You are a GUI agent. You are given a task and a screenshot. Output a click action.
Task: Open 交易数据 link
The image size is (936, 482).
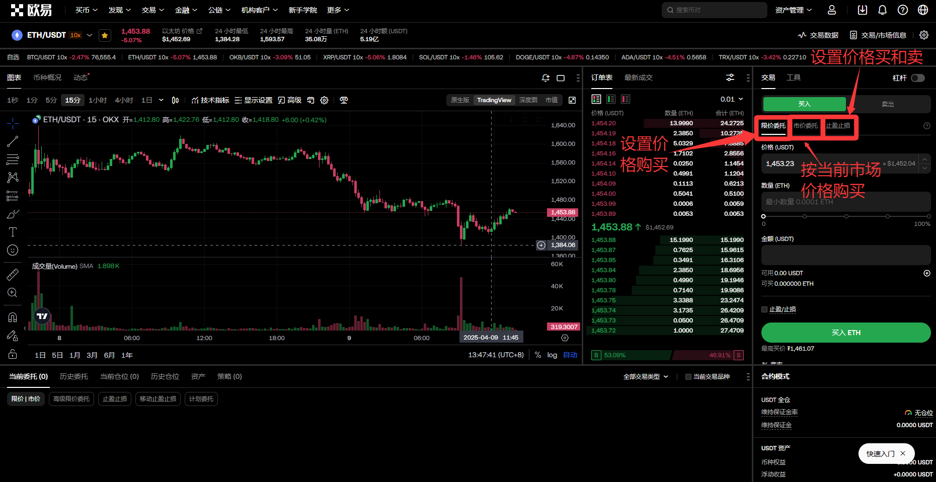(x=818, y=35)
